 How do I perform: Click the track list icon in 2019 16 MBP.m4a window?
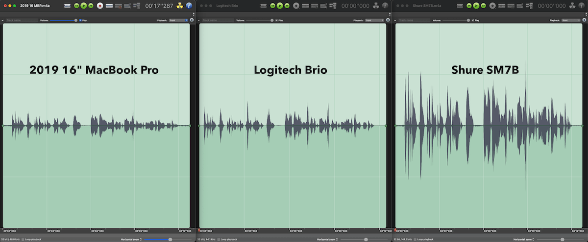click(x=67, y=6)
